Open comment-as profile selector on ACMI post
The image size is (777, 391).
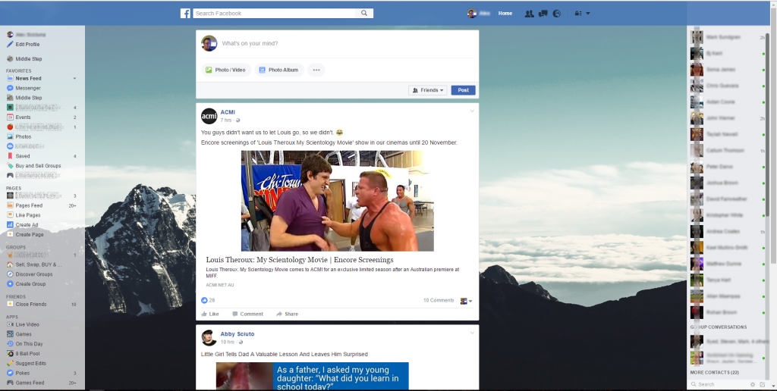[x=467, y=300]
